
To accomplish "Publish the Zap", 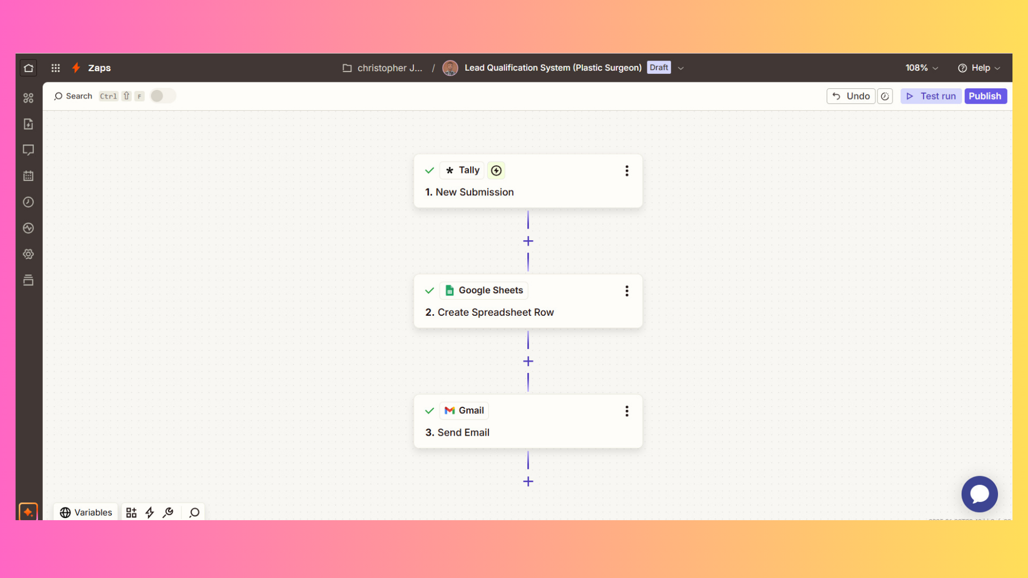I will coord(985,96).
